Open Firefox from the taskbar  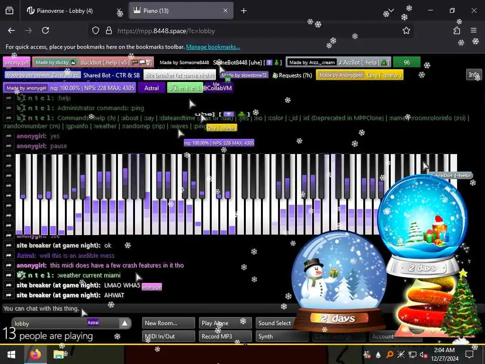click(35, 355)
